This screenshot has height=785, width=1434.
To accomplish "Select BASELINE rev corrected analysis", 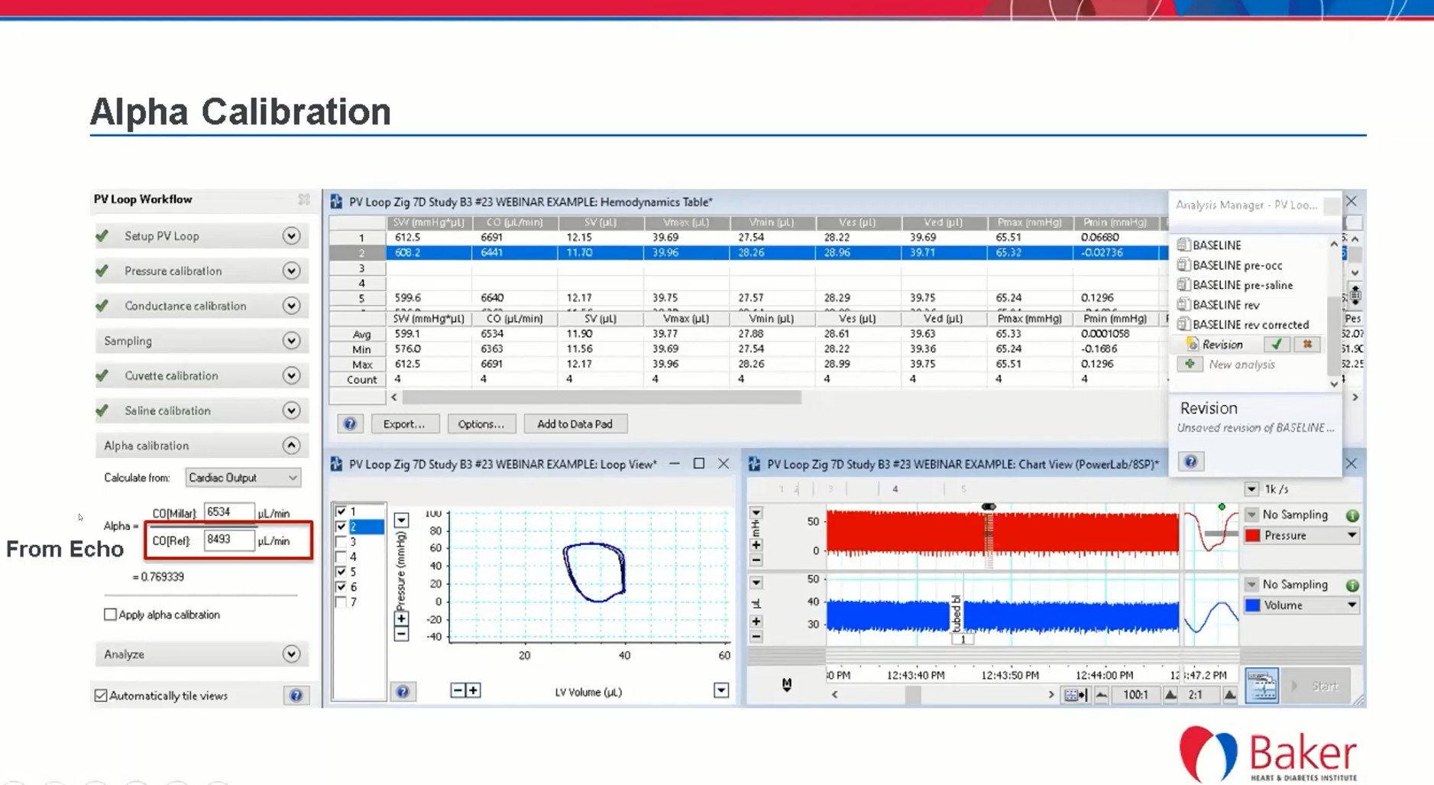I will [1250, 325].
